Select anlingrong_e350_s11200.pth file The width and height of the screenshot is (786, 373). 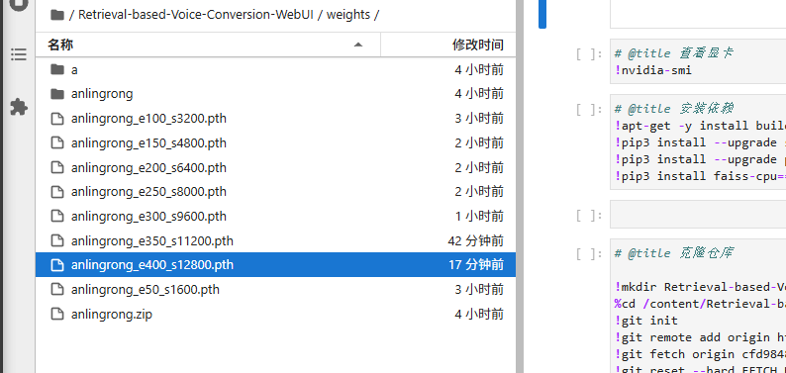(x=276, y=240)
